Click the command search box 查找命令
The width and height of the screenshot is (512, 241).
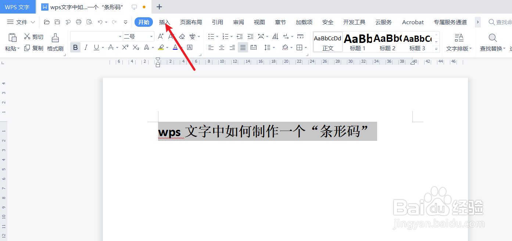500,22
